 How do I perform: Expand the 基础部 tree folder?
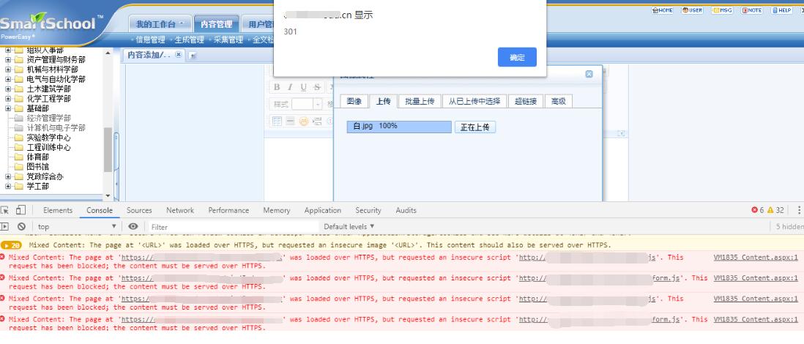(x=9, y=108)
